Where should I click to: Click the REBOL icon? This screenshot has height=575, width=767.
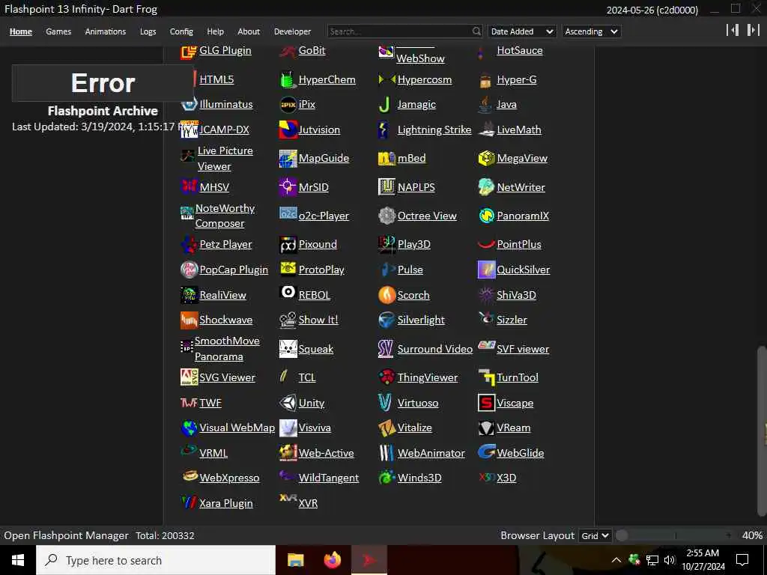[x=288, y=292]
